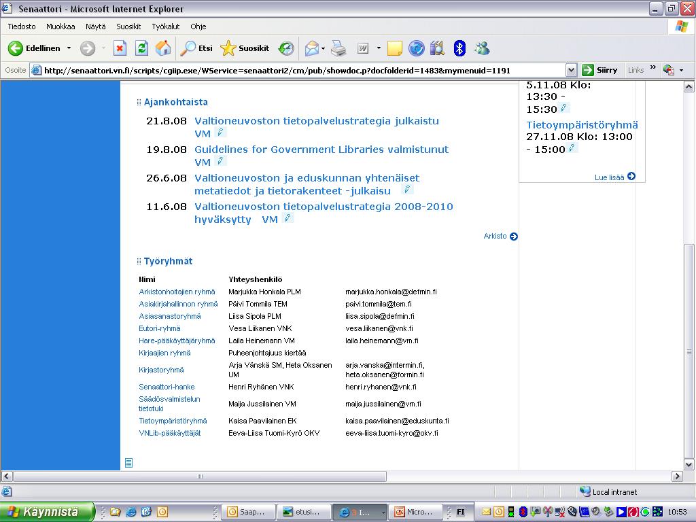Screen dimensions: 696x522
Task: Open the Tietoympäristöryhmä calendar event link
Action: tap(582, 125)
